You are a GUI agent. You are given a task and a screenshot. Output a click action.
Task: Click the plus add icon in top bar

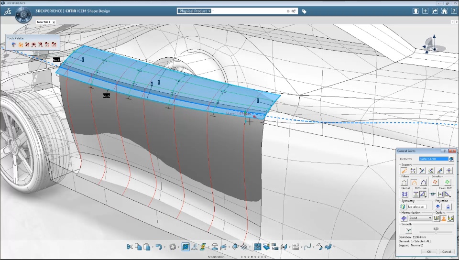425,11
